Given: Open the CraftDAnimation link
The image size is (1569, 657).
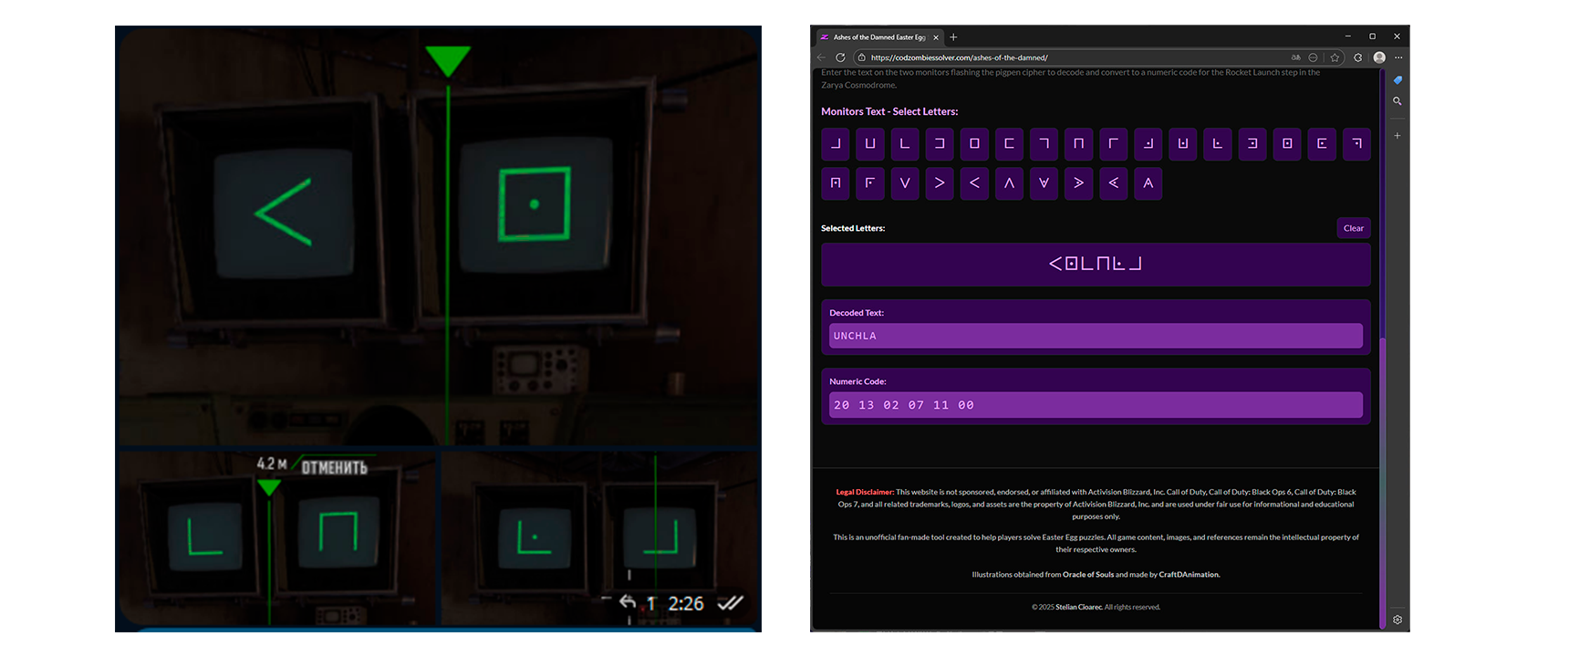Looking at the screenshot, I should 1189,575.
